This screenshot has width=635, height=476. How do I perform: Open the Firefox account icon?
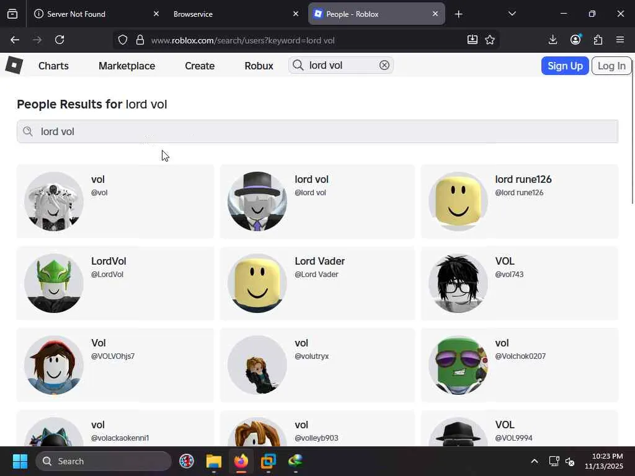tap(575, 40)
